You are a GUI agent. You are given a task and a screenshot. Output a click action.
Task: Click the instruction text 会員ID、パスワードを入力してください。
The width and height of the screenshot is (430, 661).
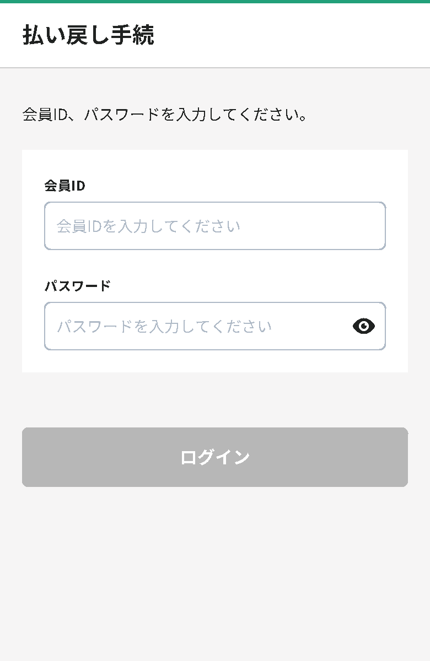(165, 115)
